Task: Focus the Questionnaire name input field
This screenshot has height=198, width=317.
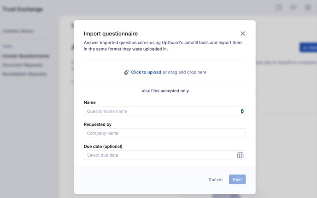Action: coord(165,111)
